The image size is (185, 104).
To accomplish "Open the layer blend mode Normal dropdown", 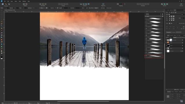I will tap(176, 38).
